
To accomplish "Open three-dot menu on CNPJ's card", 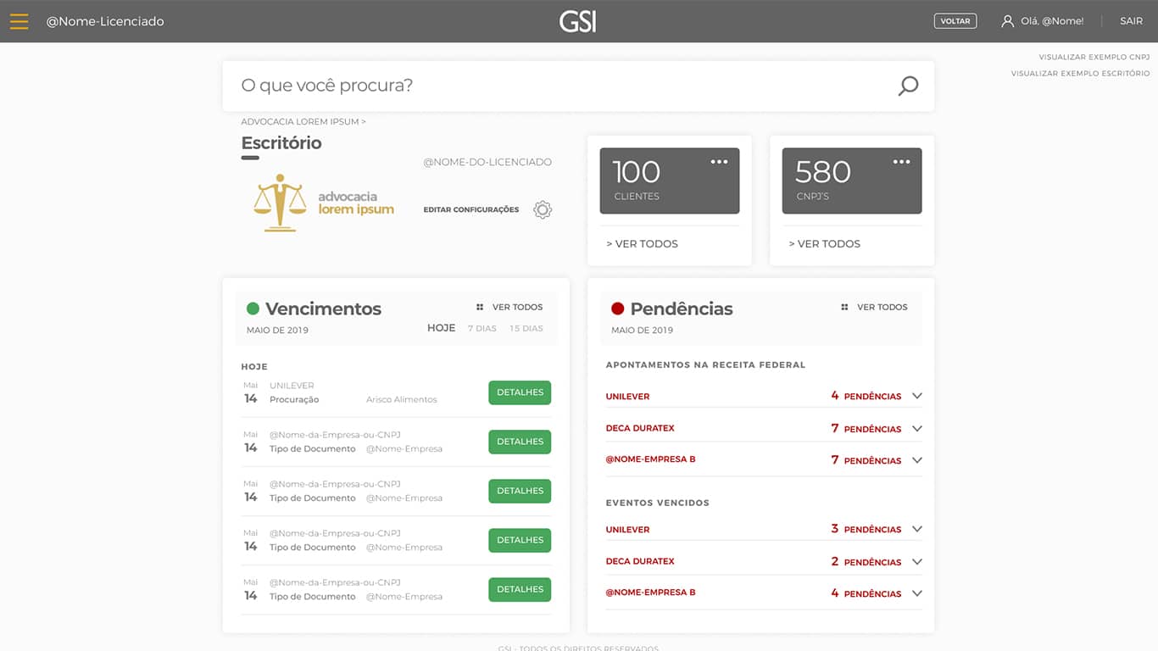I will tap(901, 162).
